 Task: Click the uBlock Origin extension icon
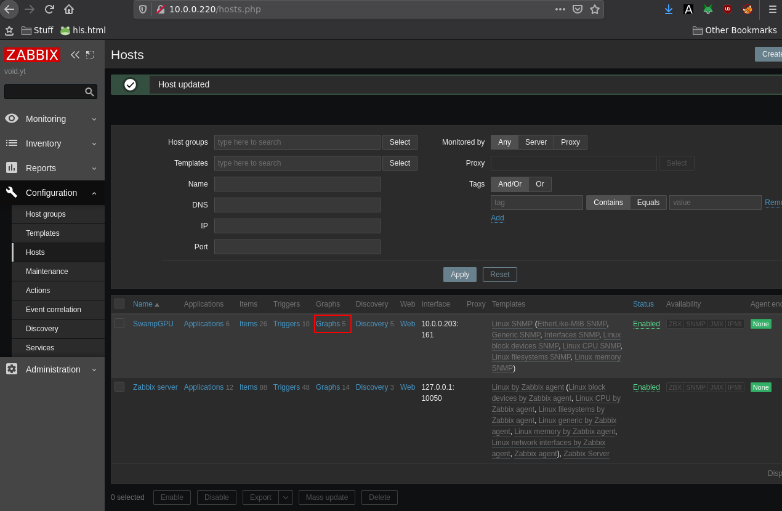coord(728,9)
